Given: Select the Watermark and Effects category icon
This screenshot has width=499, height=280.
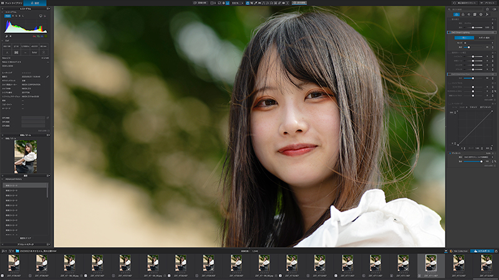Looking at the screenshot, I should click(x=487, y=14).
